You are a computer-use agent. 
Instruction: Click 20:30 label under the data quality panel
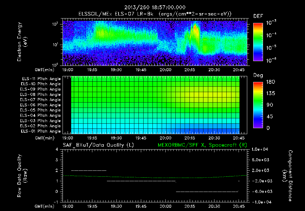tap(214, 206)
